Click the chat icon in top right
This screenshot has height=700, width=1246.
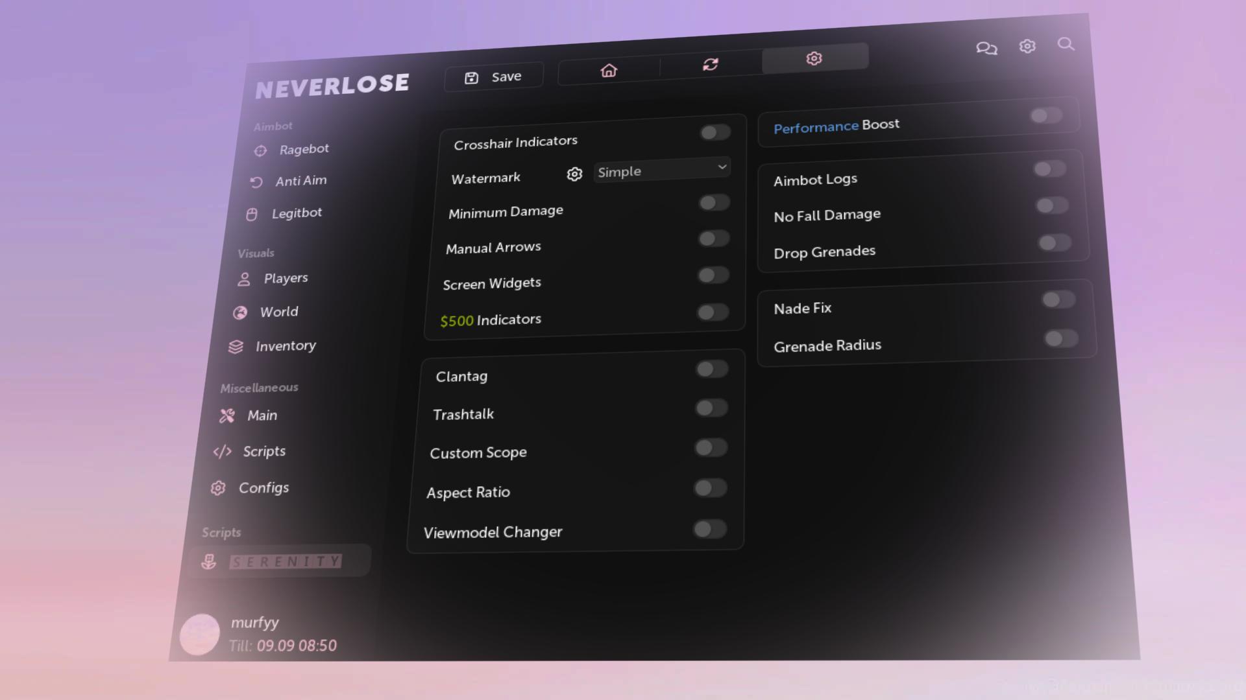[986, 48]
